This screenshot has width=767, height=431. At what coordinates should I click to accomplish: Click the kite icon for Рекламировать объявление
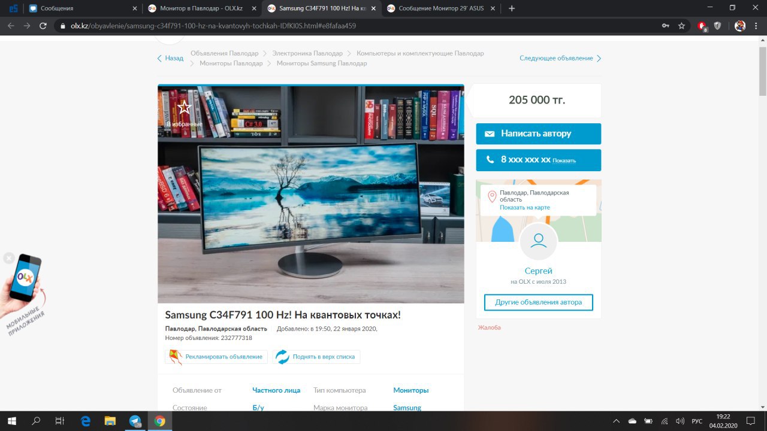point(175,357)
